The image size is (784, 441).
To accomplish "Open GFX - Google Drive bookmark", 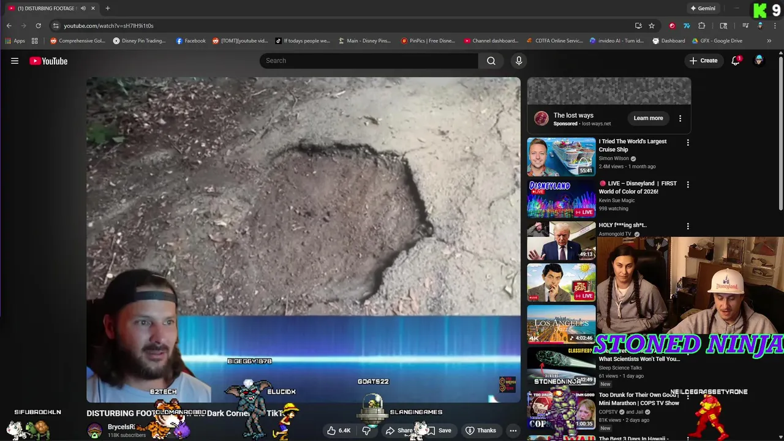I will click(x=717, y=41).
